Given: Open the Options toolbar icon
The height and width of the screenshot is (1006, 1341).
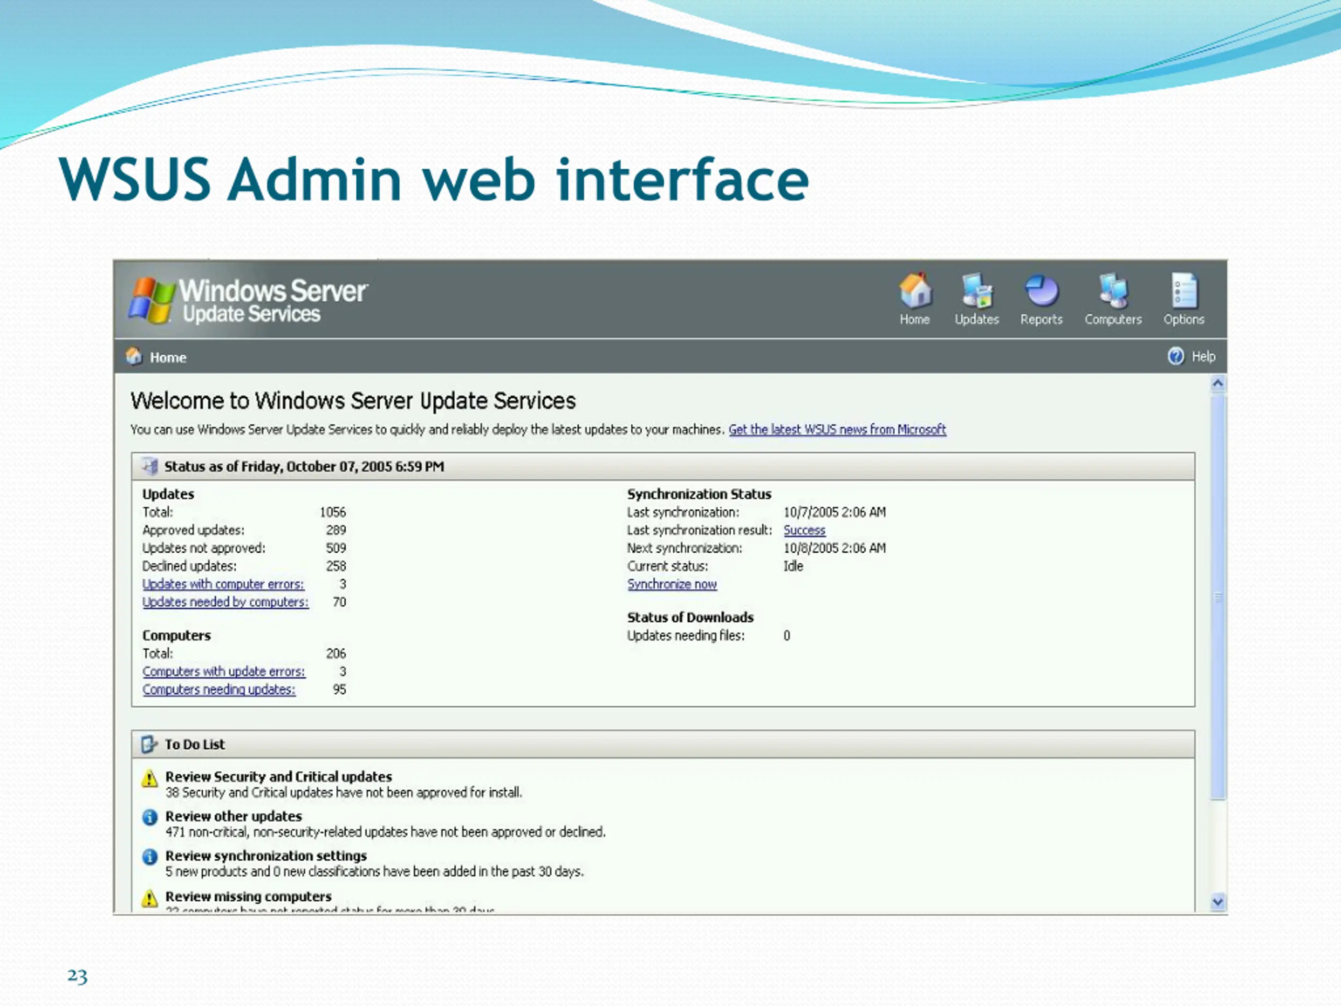Looking at the screenshot, I should coord(1184,290).
